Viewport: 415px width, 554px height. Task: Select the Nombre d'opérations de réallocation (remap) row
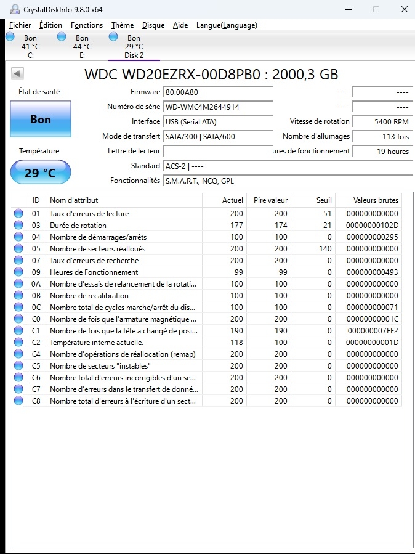coord(206,354)
